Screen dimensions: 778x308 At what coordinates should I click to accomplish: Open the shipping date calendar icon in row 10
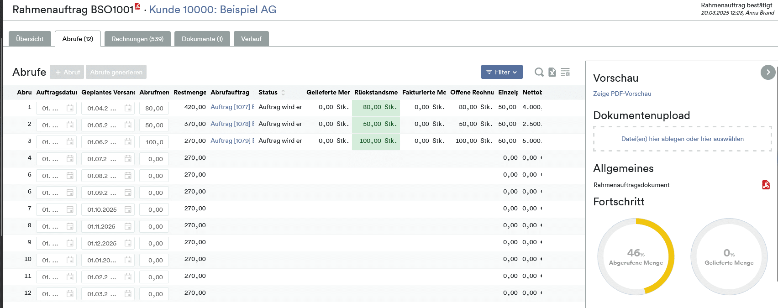[128, 260]
